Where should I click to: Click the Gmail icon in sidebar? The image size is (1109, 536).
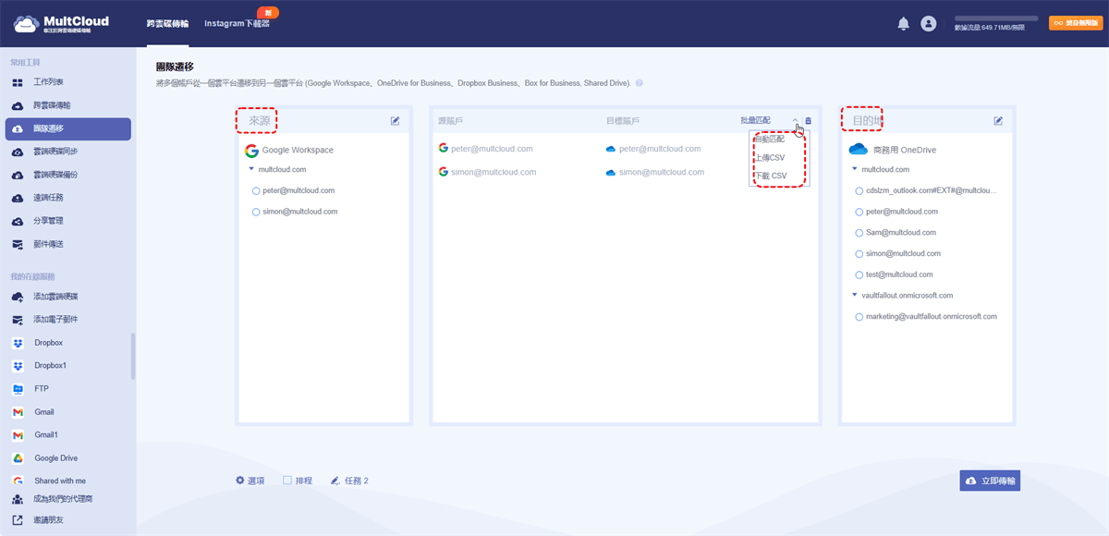click(x=17, y=412)
